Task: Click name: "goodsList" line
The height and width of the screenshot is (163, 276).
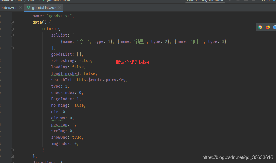Action: coord(53,16)
